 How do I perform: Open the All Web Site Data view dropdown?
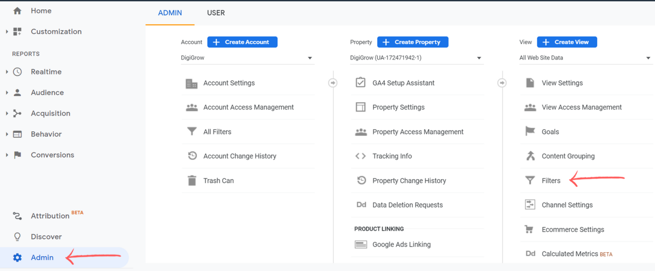coord(586,58)
